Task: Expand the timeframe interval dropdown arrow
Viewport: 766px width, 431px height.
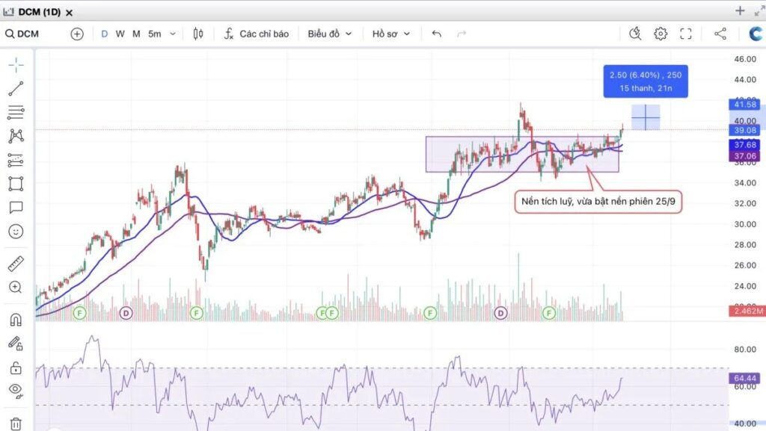Action: (x=173, y=34)
